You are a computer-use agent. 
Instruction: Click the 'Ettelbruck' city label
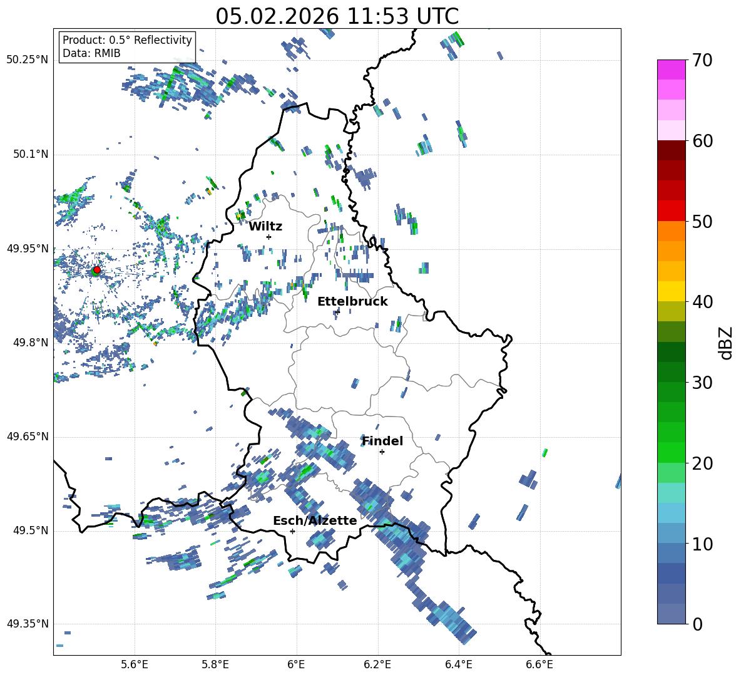pos(352,302)
